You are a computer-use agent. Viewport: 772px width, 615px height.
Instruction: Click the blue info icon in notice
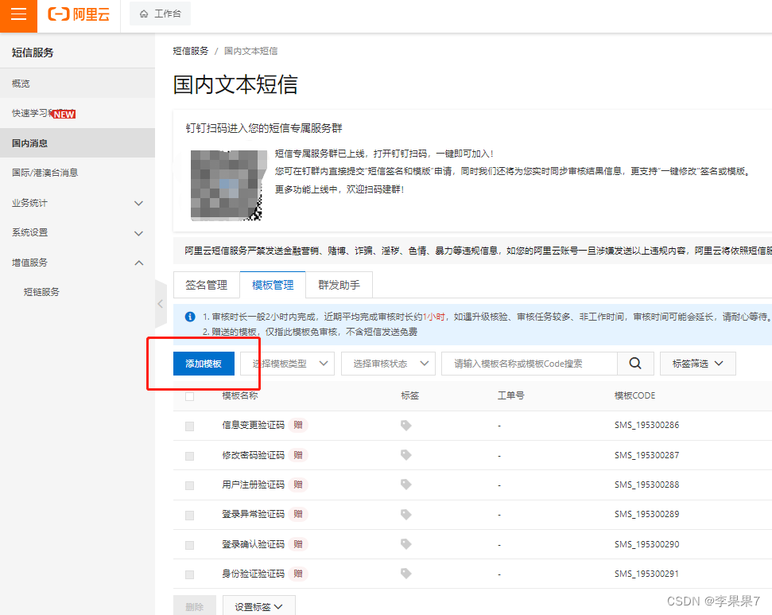[x=190, y=317]
